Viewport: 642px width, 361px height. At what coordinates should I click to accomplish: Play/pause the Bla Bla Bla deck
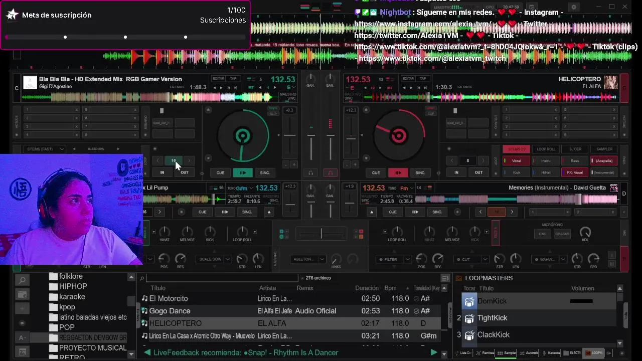click(242, 173)
